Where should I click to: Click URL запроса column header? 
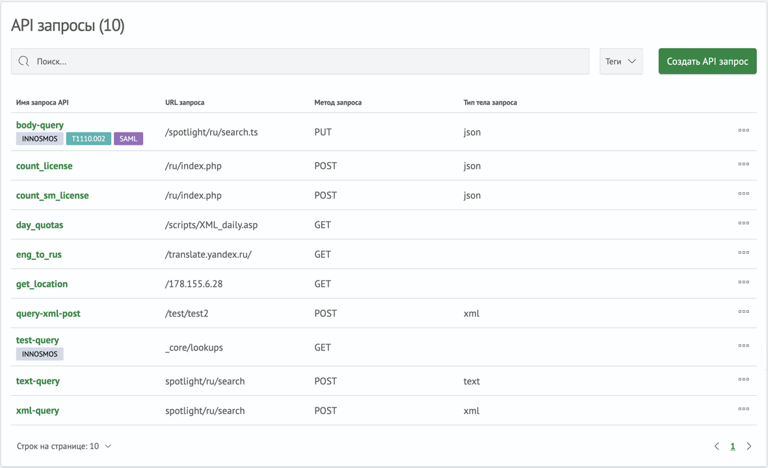coord(185,103)
